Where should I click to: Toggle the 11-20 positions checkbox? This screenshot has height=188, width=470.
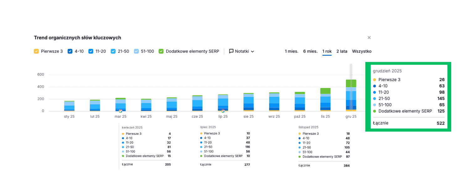tap(91, 51)
